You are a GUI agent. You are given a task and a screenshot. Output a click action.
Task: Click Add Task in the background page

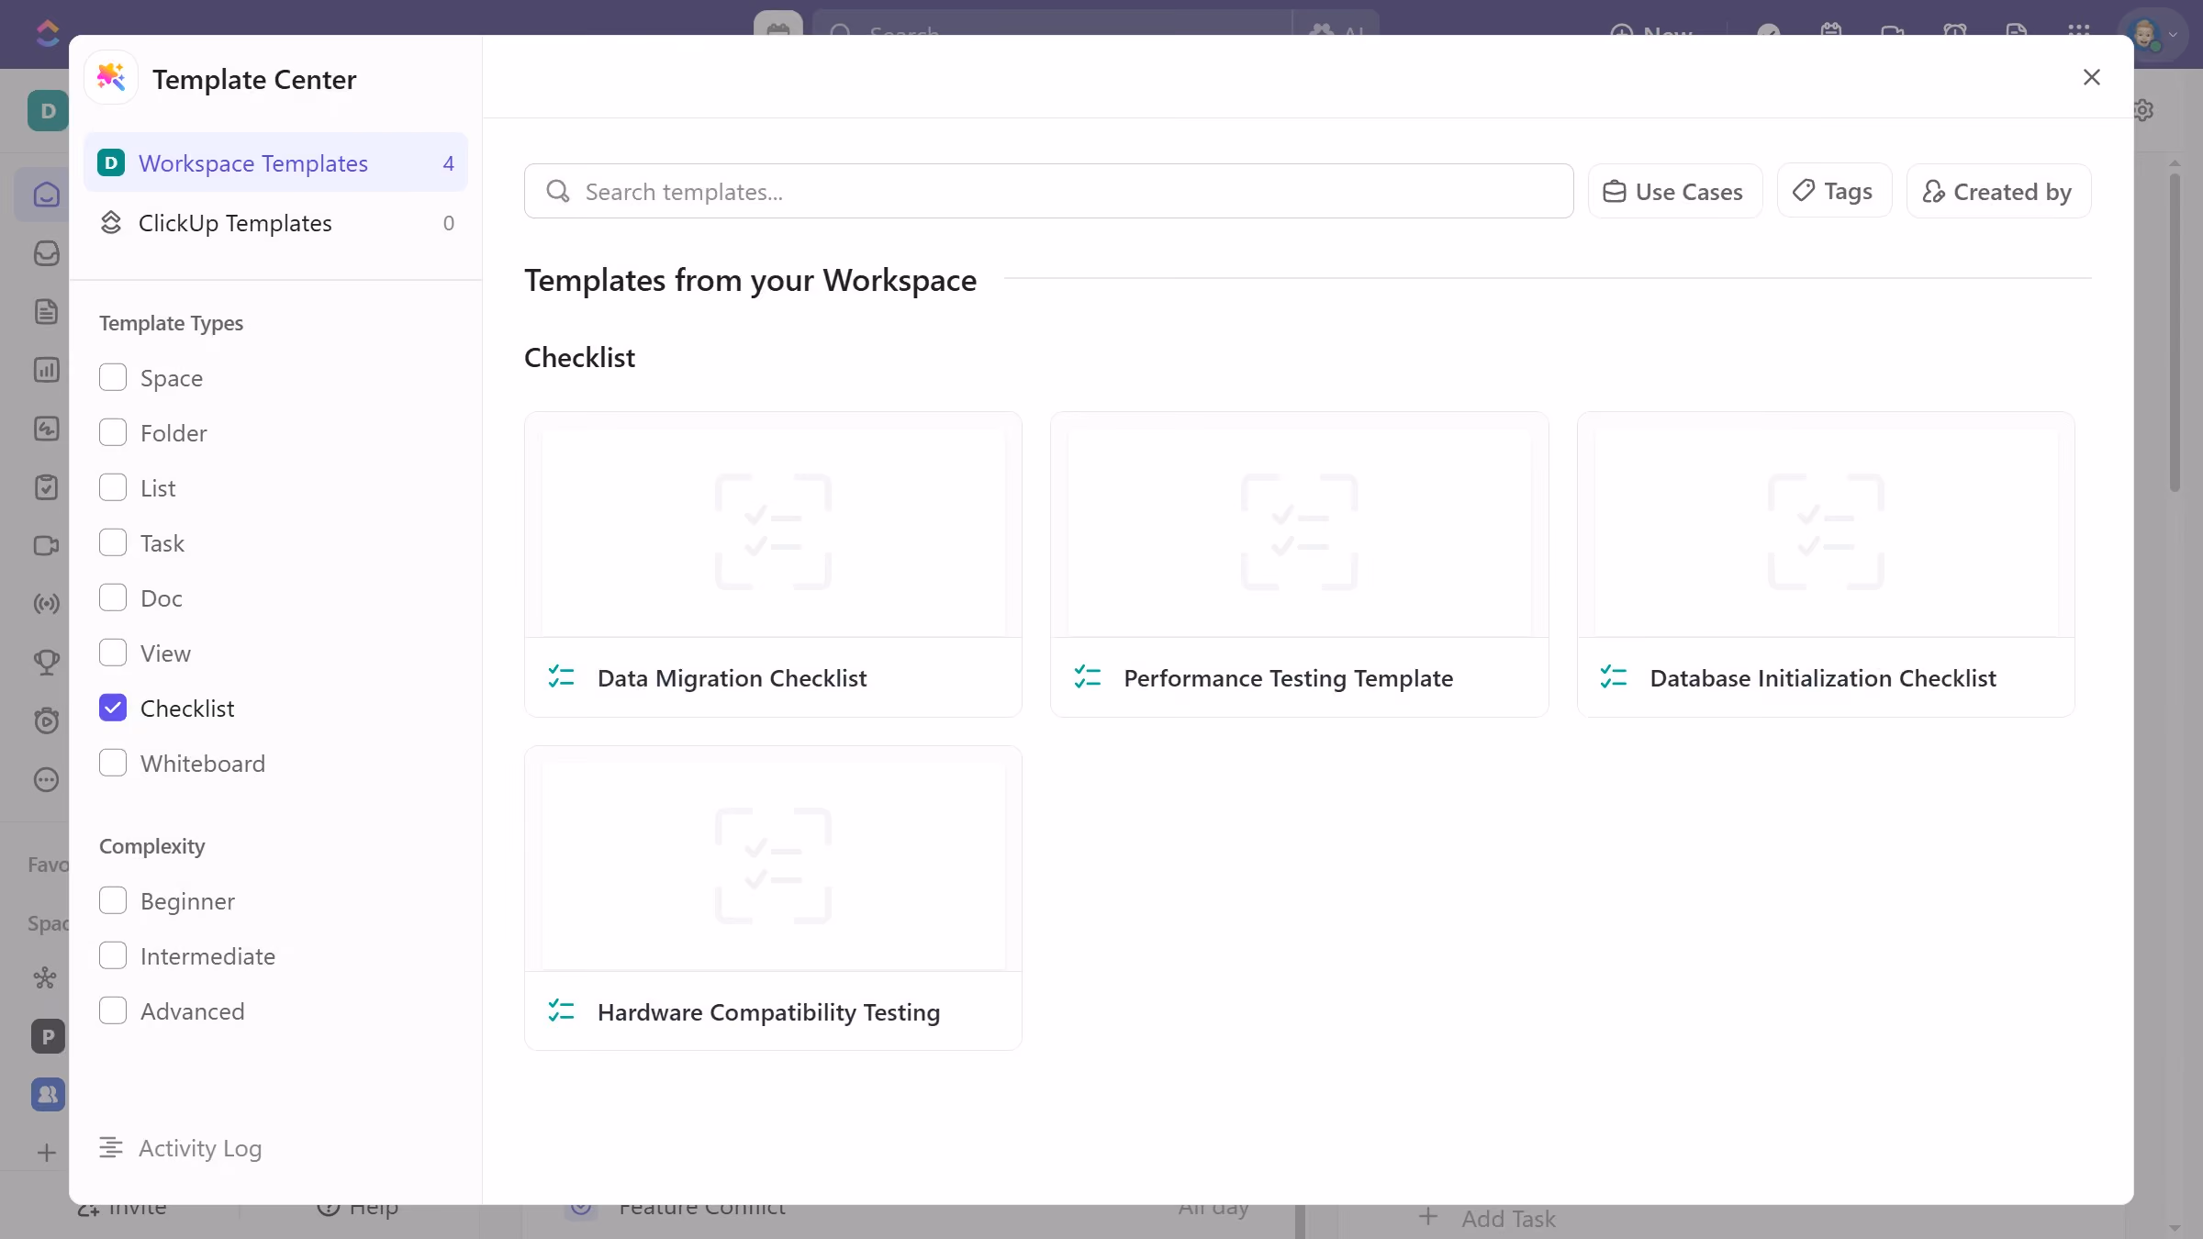click(1487, 1218)
